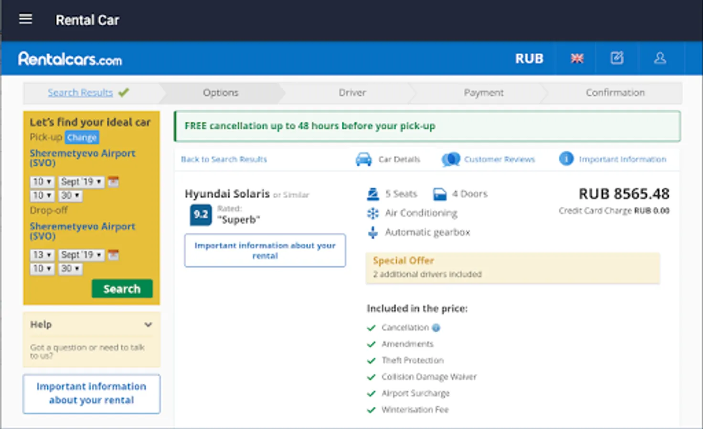Viewport: 703px width, 429px height.
Task: Click the RUB 8565.48 price
Action: click(x=624, y=194)
